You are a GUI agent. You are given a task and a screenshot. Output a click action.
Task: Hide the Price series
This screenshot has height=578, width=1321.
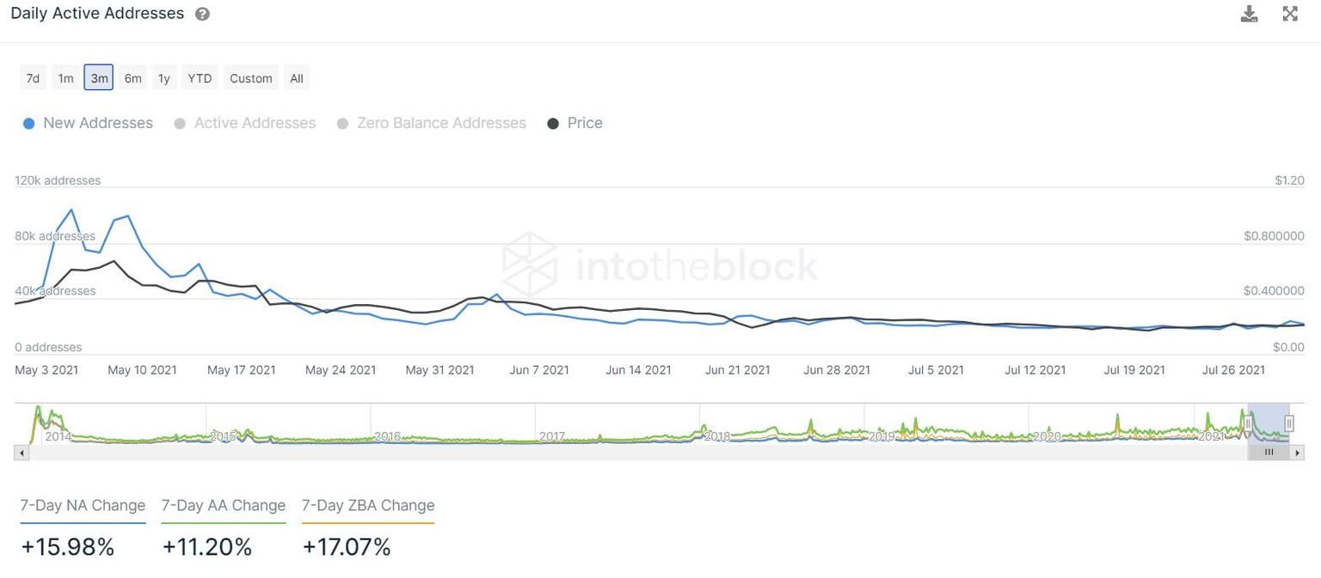[575, 124]
